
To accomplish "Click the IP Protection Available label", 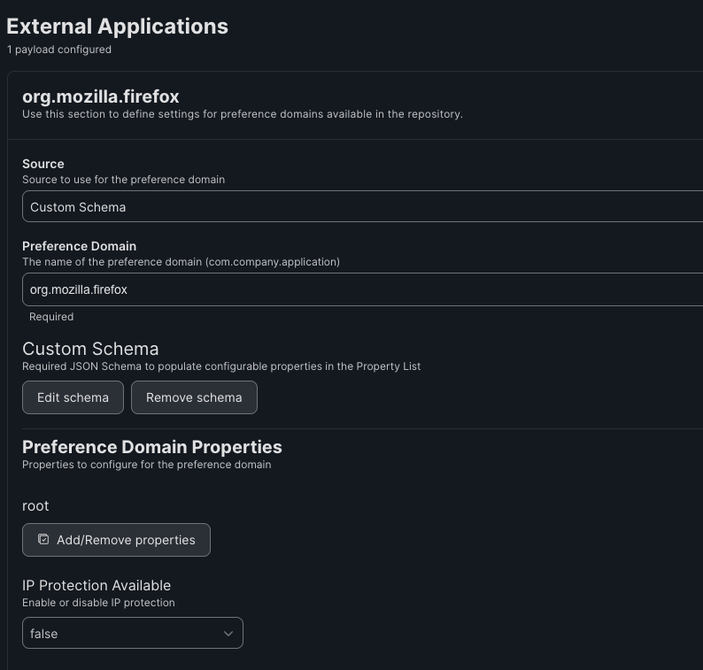I will [97, 585].
